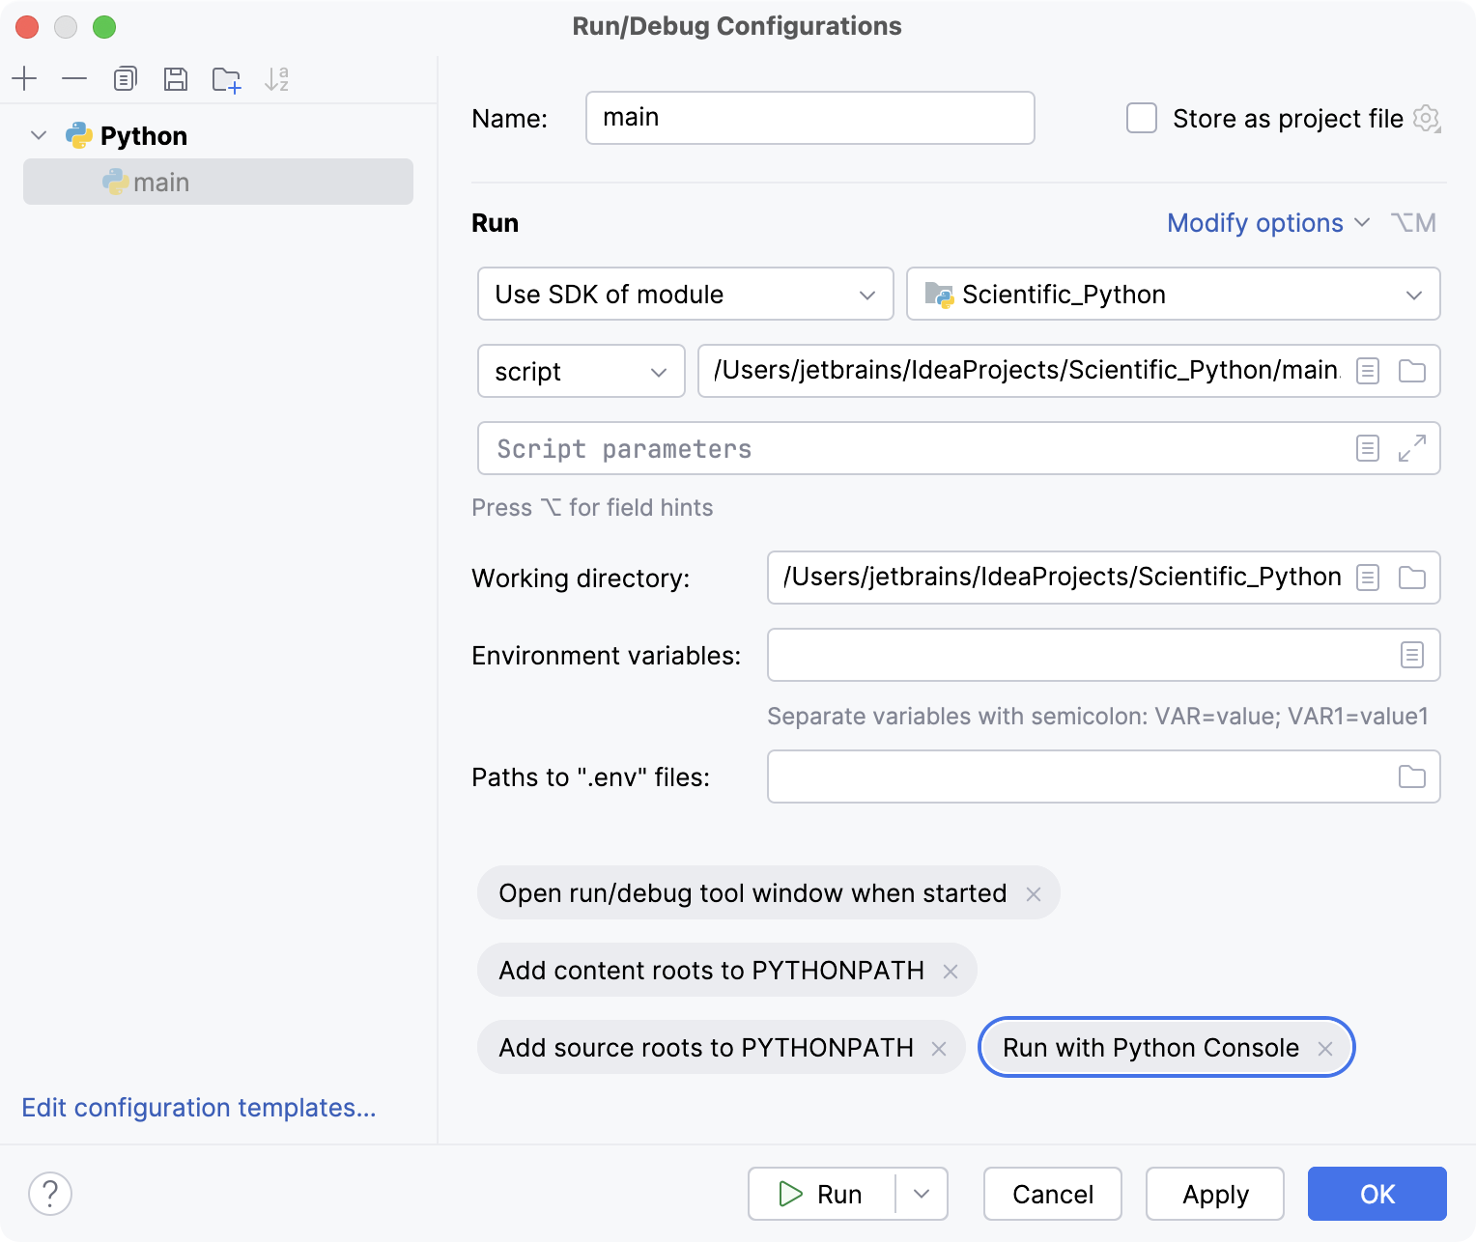The image size is (1476, 1242).
Task: Sort configurations alphabetically
Action: 278,79
